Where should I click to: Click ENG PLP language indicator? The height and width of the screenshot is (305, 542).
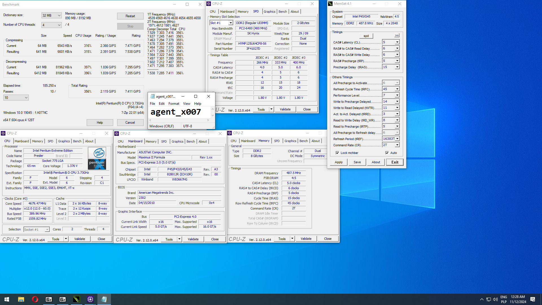click(x=504, y=299)
